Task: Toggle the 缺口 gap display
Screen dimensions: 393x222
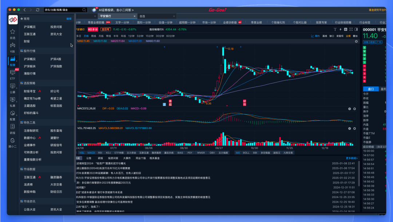Action: [x=332, y=36]
